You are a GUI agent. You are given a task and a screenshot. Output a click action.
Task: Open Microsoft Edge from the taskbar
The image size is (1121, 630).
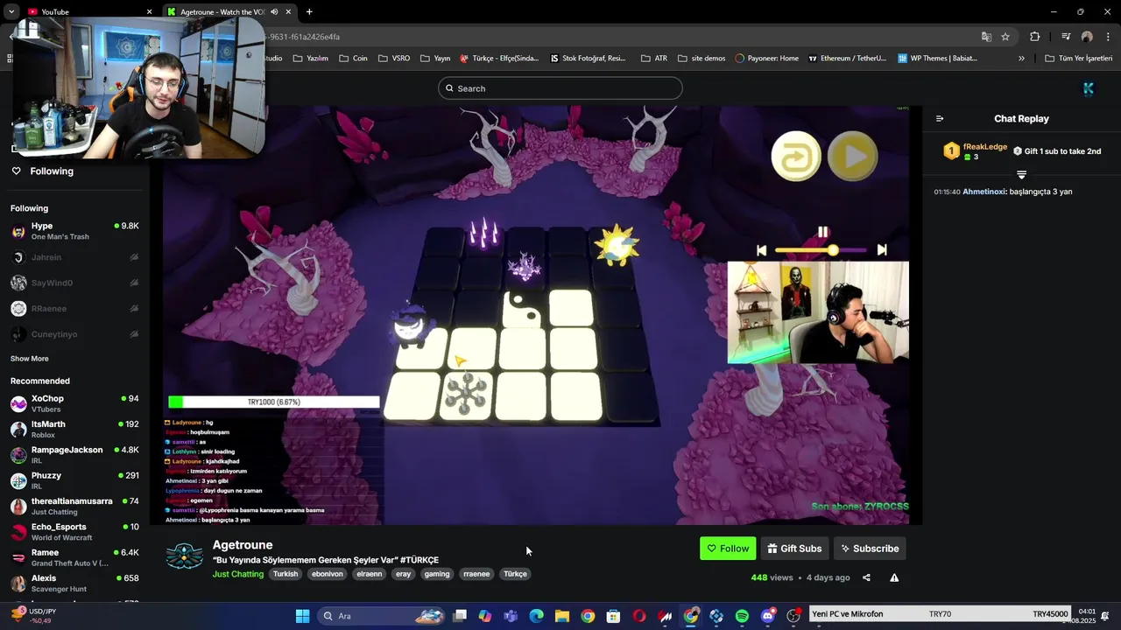[x=536, y=616]
